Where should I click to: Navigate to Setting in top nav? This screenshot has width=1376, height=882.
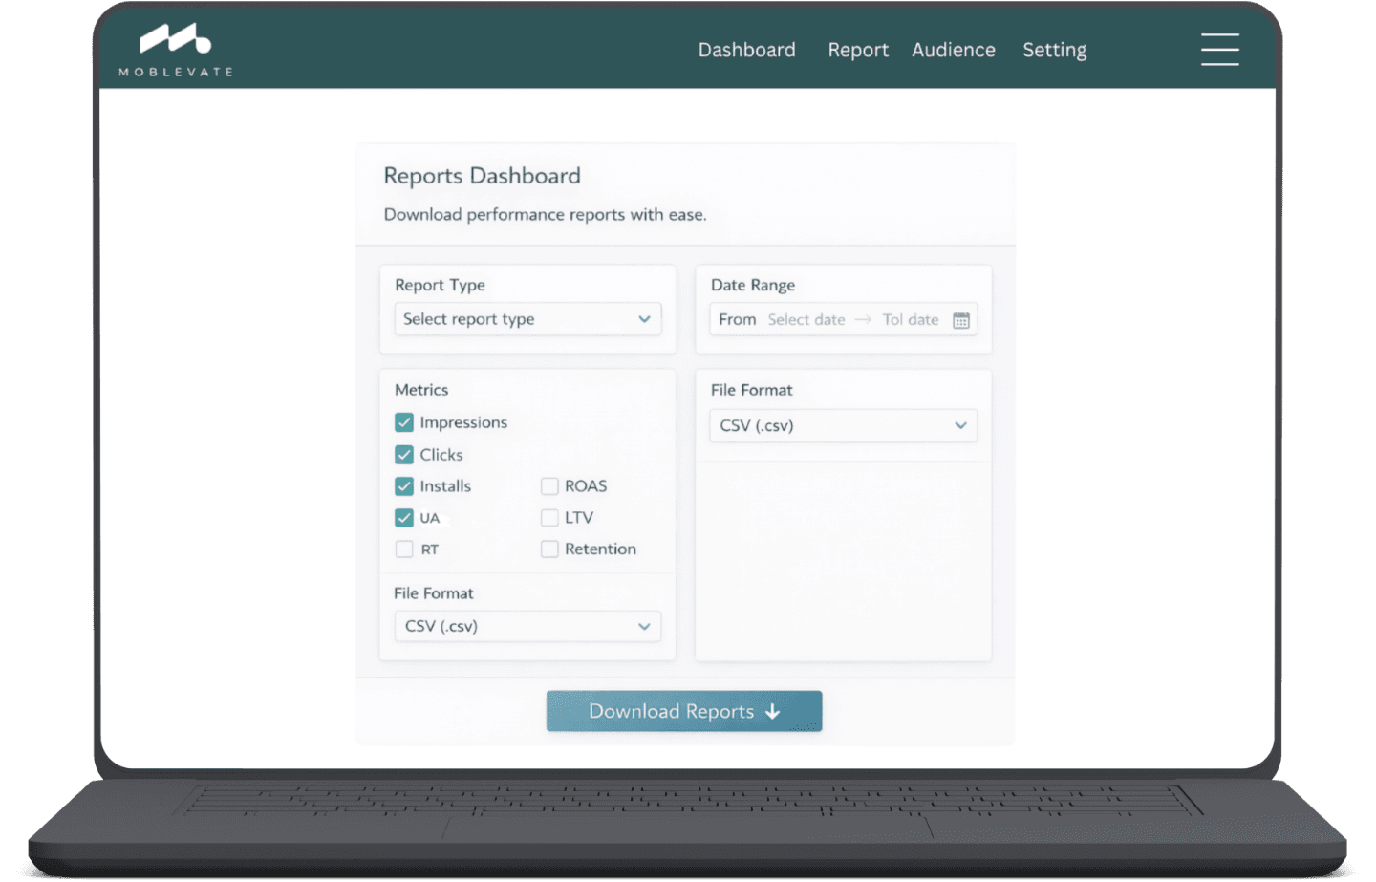pos(1054,50)
